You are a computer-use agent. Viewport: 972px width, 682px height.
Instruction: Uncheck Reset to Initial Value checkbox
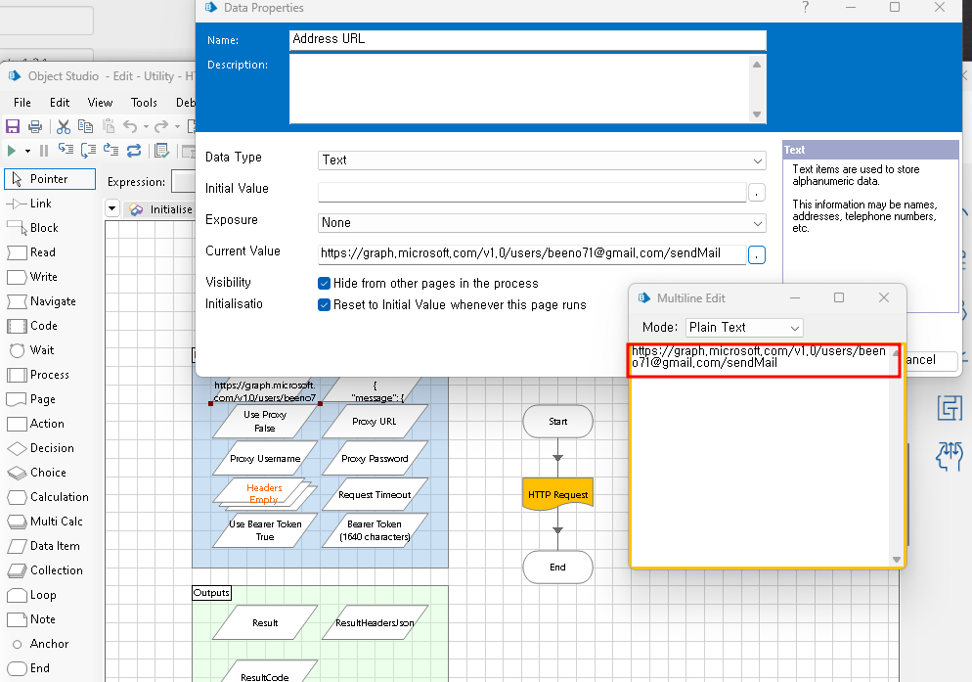click(325, 304)
